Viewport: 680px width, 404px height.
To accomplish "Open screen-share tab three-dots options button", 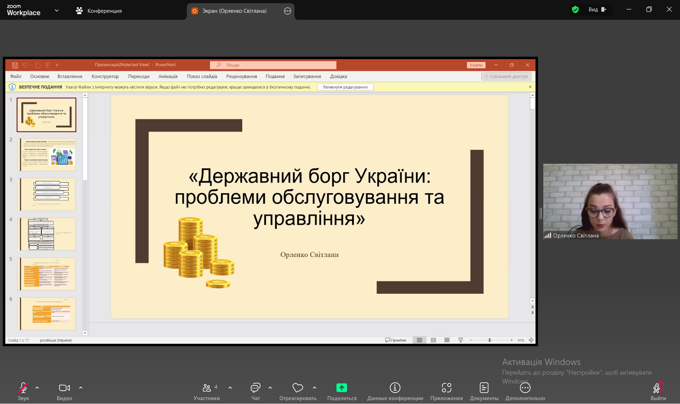I will pyautogui.click(x=288, y=11).
